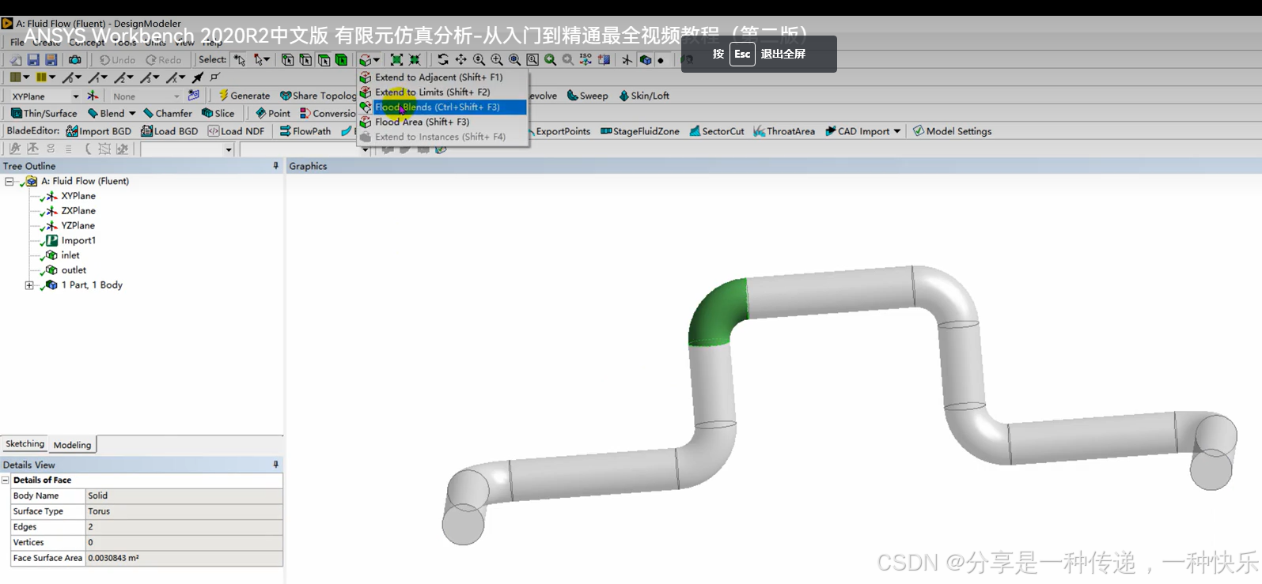This screenshot has height=584, width=1262.
Task: Open the Blend dropdown arrow
Action: [132, 113]
